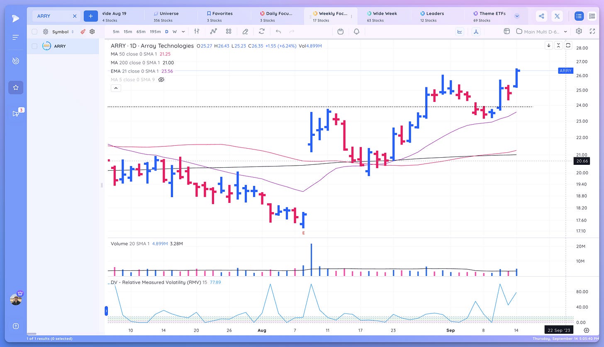604x347 pixels.
Task: Show the hidden MA 5 indicator eye
Action: coord(161,80)
